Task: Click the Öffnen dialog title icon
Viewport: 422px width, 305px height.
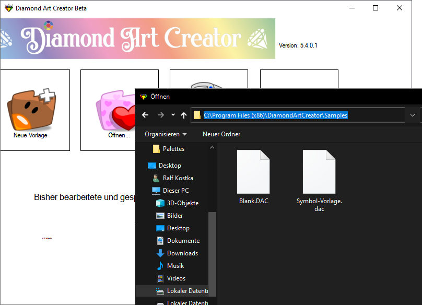Action: (144, 97)
